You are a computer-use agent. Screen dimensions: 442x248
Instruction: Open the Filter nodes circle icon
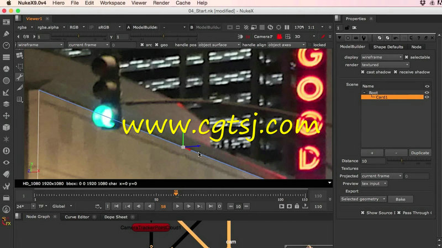6,80
